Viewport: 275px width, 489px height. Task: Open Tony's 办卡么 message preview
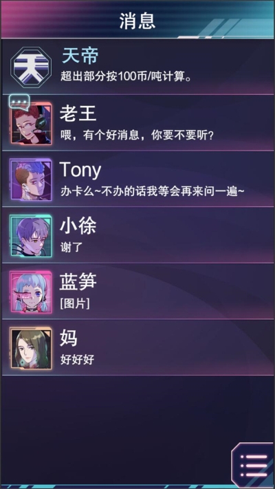pos(152,192)
